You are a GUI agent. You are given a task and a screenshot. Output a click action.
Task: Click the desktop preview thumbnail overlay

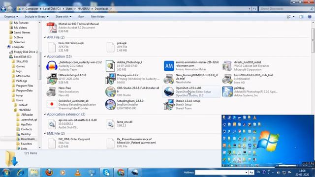tap(268, 141)
